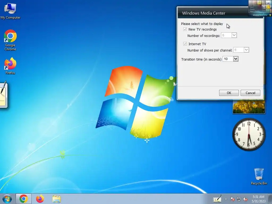Show hidden tray icons arrow

click(x=226, y=199)
